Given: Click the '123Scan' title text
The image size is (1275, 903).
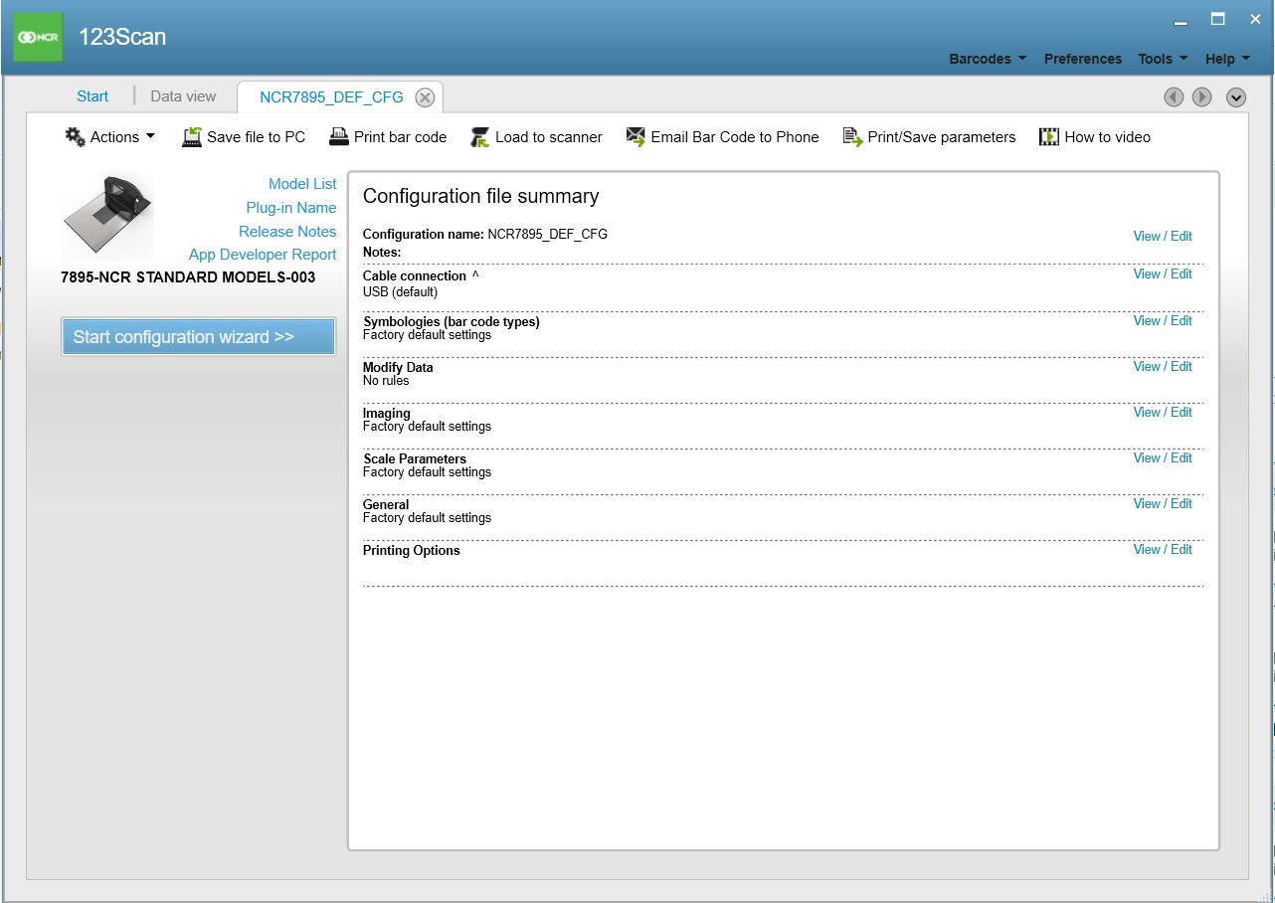Looking at the screenshot, I should 122,37.
